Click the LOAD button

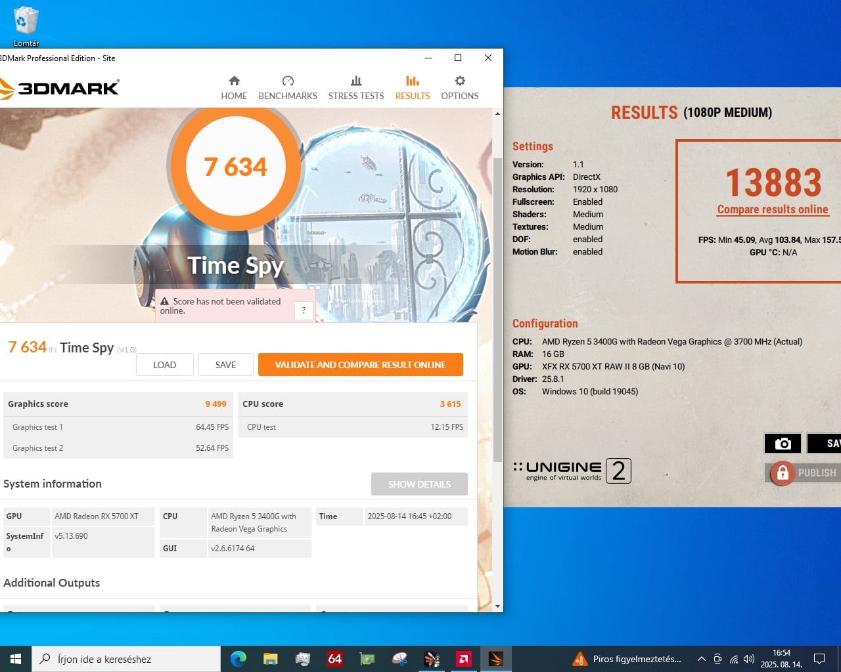(x=164, y=365)
